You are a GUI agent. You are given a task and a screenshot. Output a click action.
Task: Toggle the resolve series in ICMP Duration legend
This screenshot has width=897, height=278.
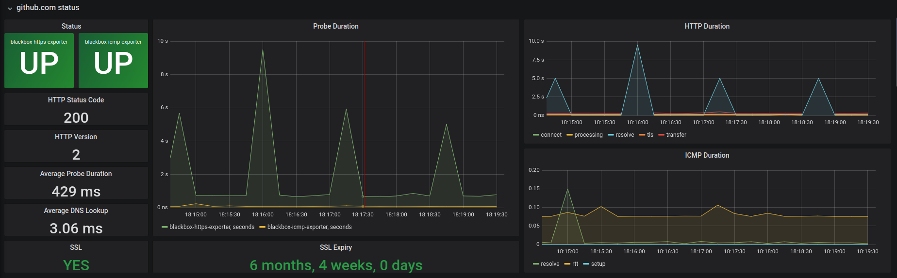tap(550, 264)
